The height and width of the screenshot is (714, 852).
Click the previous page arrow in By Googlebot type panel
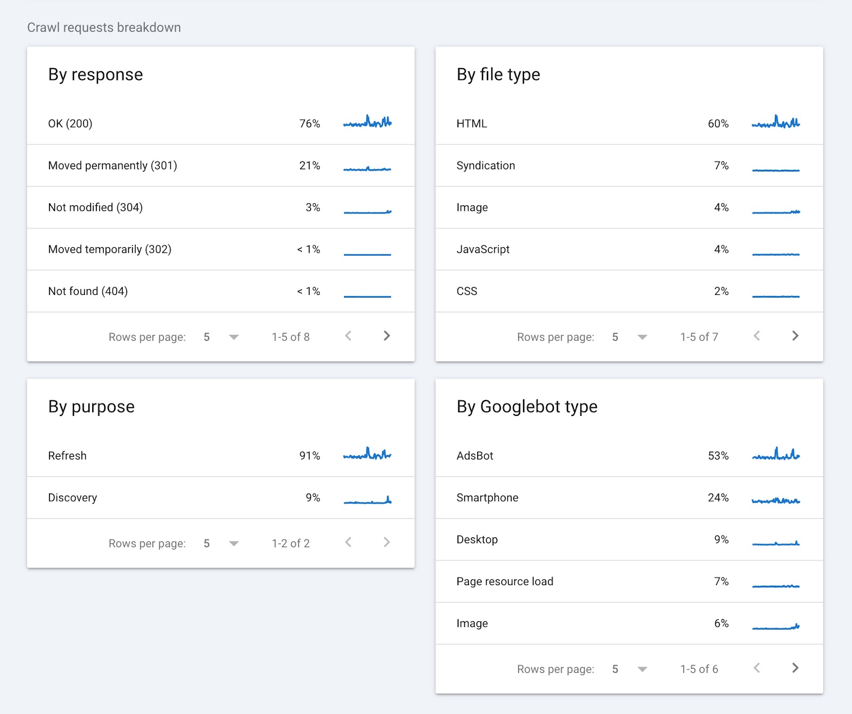[x=757, y=668]
